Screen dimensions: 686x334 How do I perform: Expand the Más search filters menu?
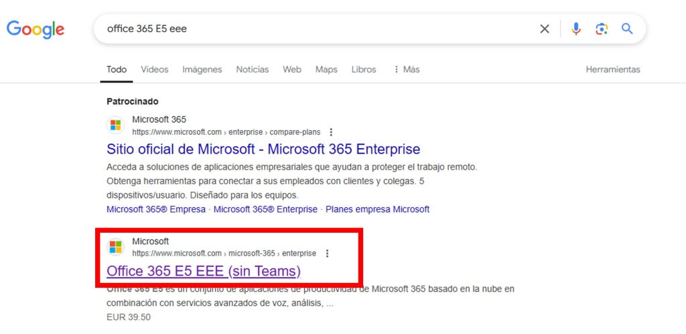click(x=407, y=70)
